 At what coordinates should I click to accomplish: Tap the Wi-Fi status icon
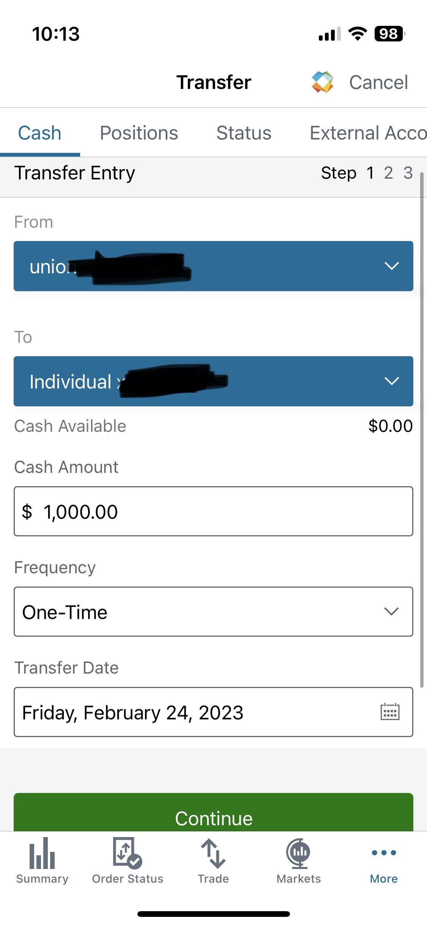(358, 34)
